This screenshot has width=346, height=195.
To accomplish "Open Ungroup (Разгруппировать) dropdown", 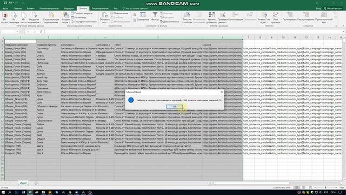I will point(305,18).
